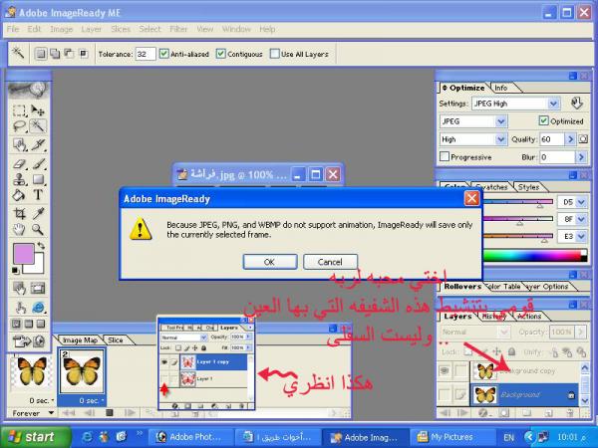The height and width of the screenshot is (448, 598).
Task: Switch to the Image Map tab
Action: point(80,339)
